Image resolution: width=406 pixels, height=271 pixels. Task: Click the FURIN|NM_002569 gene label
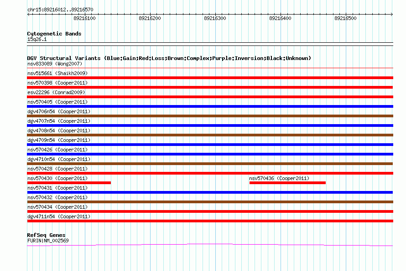tap(48, 241)
